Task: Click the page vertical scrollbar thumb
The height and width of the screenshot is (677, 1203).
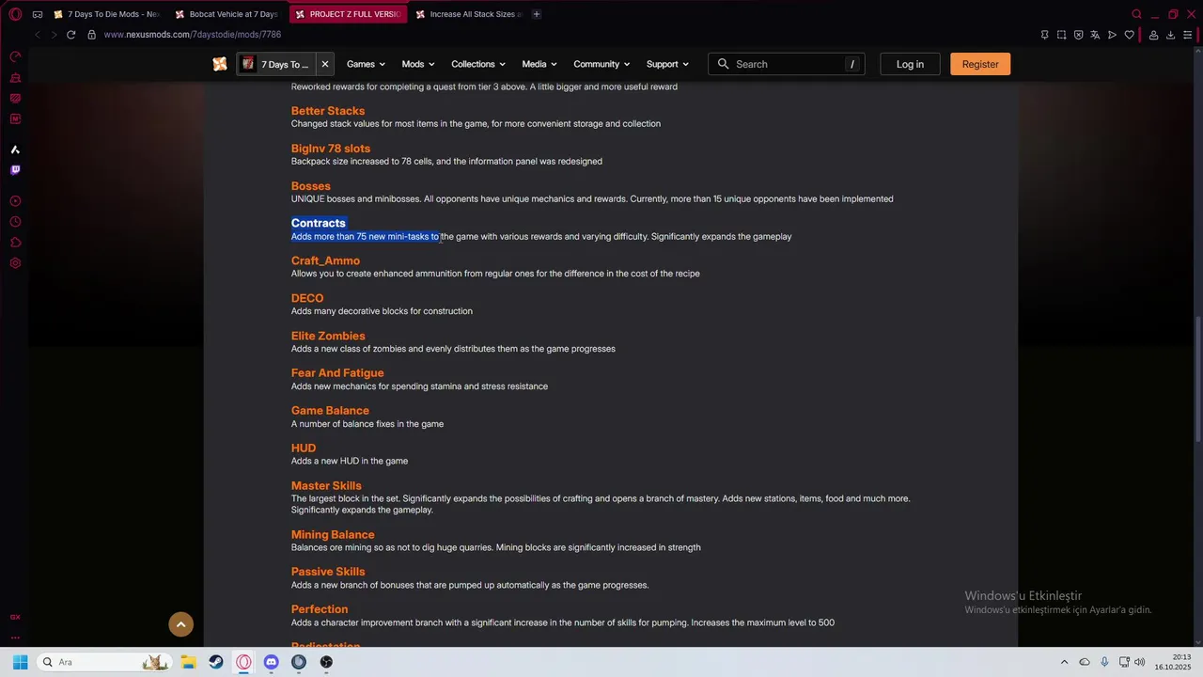Action: [x=1197, y=381]
